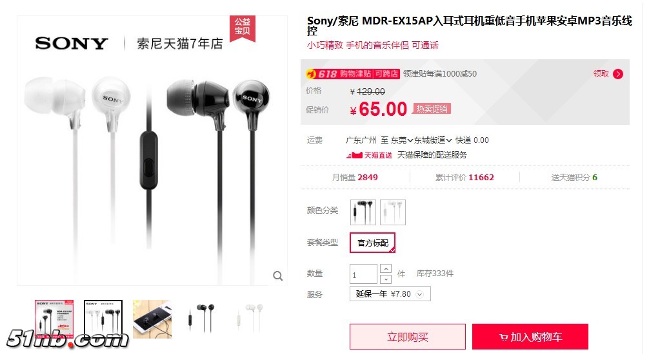The image size is (649, 354).
Task: Expand the 延保一年 service dropdown
Action: (x=390, y=294)
